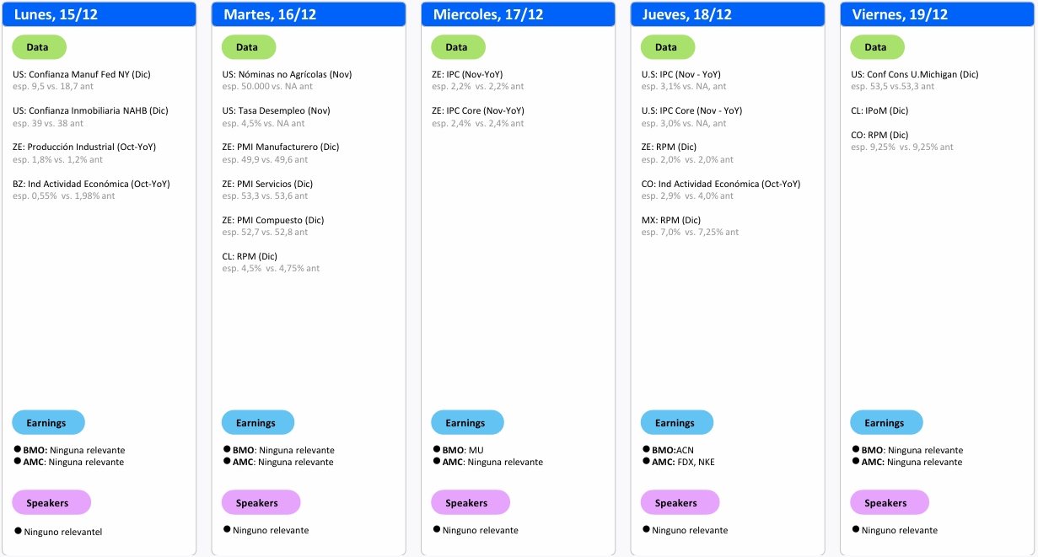This screenshot has width=1038, height=557.
Task: Select US: Conf Cons U.Michigan entry
Action: [915, 74]
